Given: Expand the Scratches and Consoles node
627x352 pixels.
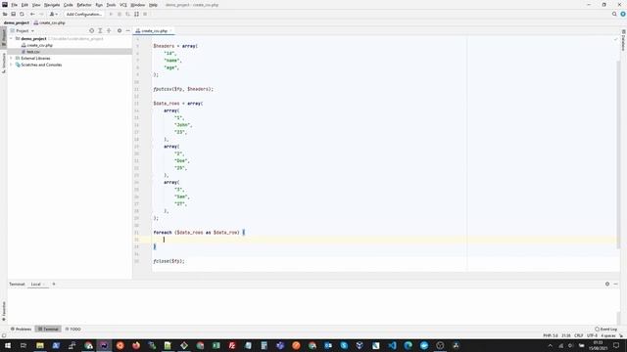Looking at the screenshot, I should pyautogui.click(x=11, y=65).
